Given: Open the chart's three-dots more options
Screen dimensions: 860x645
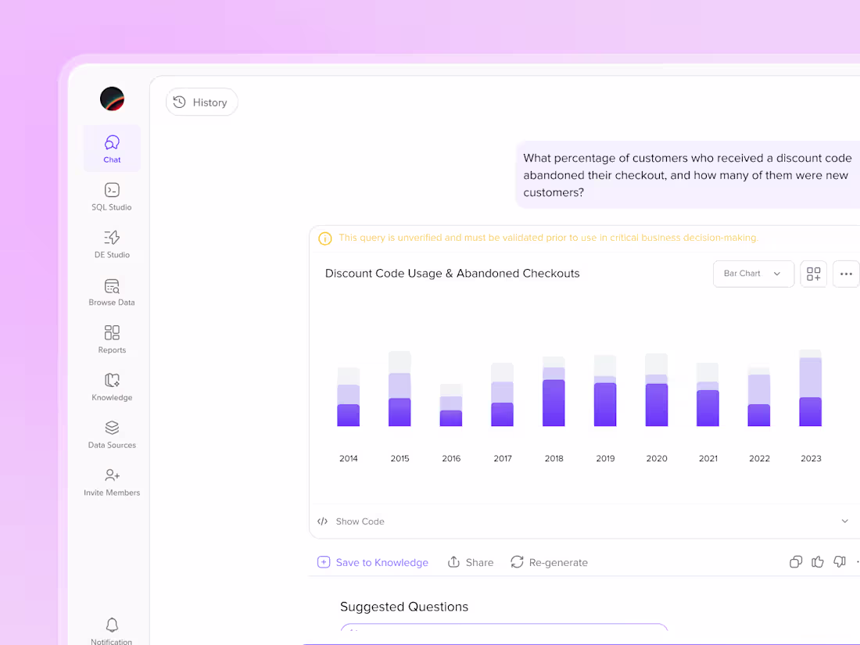Looking at the screenshot, I should point(846,274).
